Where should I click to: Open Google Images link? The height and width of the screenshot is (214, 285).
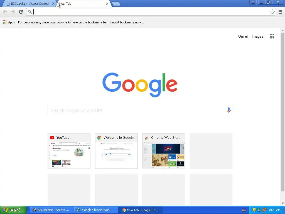click(257, 36)
